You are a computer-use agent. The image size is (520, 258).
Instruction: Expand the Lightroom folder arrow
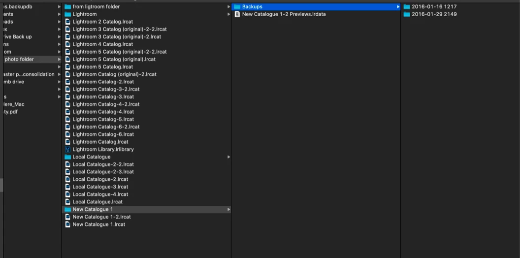coord(228,14)
